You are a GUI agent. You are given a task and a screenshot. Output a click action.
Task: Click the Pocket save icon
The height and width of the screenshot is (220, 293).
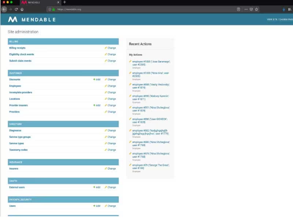[251, 10]
